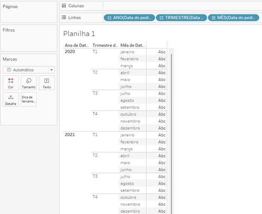Collapse the ANO(Data do pedido) pill
The height and width of the screenshot is (214, 262).
pos(109,18)
